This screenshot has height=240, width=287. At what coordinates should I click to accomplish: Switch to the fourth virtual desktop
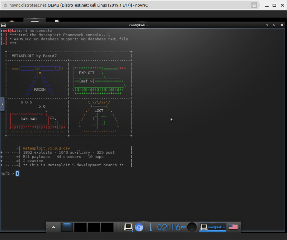pyautogui.click(x=107, y=227)
